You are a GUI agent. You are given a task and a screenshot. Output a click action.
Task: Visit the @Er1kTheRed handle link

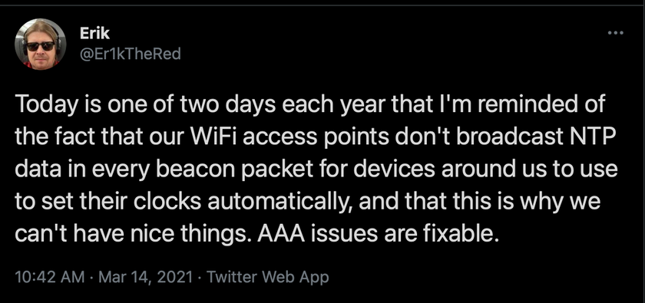coord(130,54)
